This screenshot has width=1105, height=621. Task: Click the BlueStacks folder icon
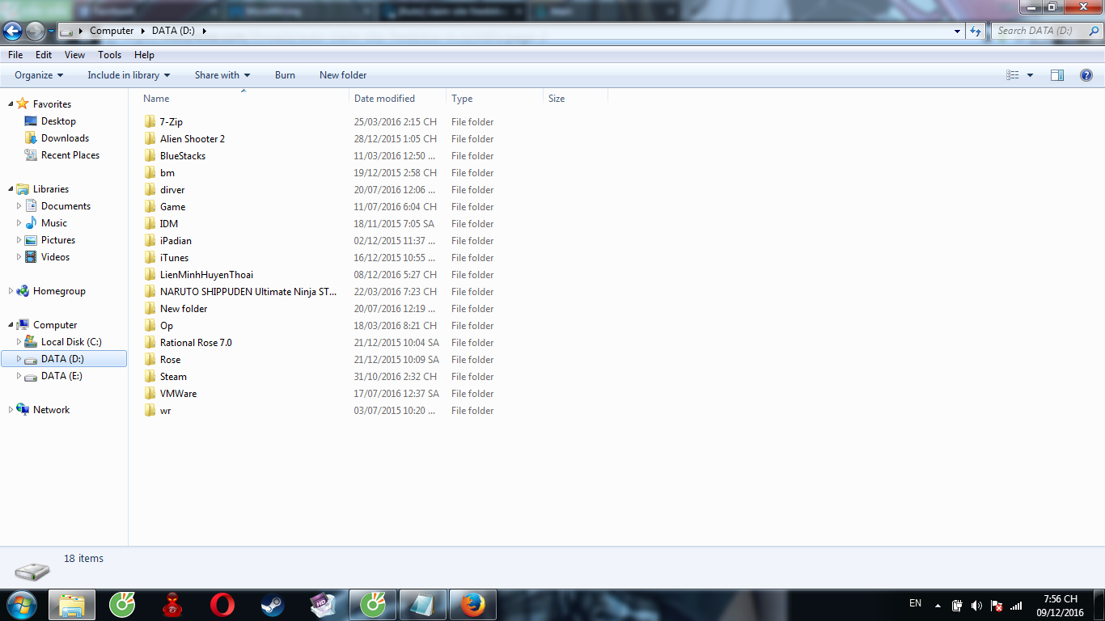[x=150, y=156]
